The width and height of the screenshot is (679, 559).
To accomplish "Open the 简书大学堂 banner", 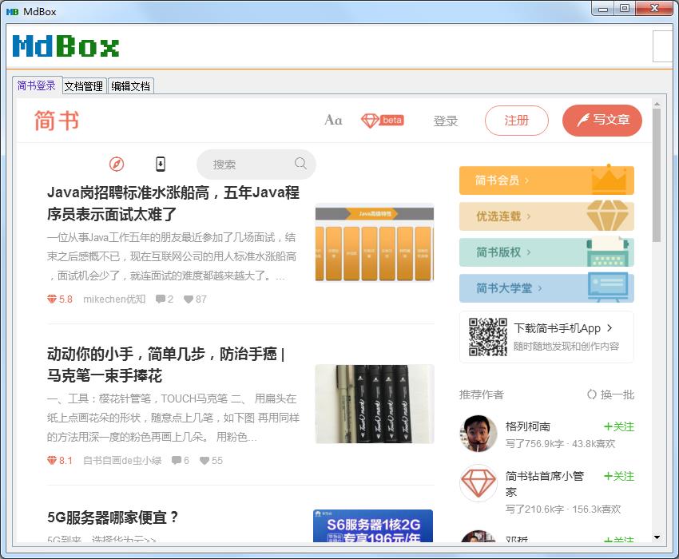I will tap(546, 288).
